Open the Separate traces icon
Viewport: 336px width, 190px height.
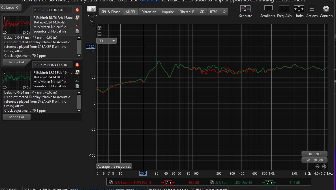[245, 9]
